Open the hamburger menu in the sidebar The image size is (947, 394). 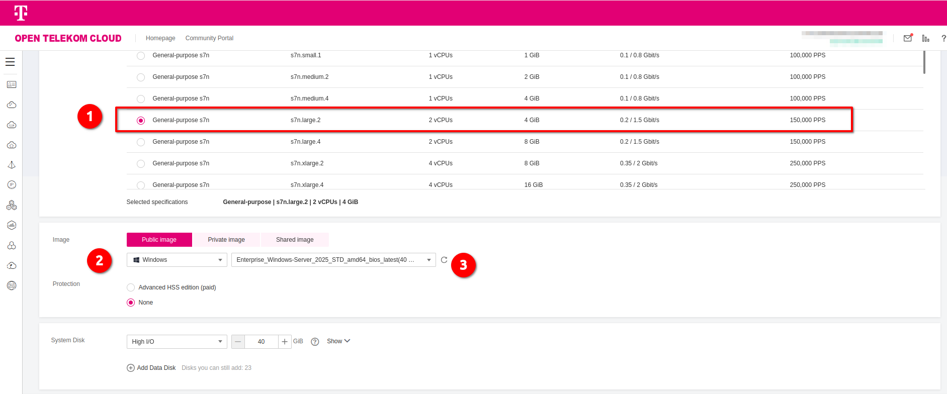[x=10, y=62]
